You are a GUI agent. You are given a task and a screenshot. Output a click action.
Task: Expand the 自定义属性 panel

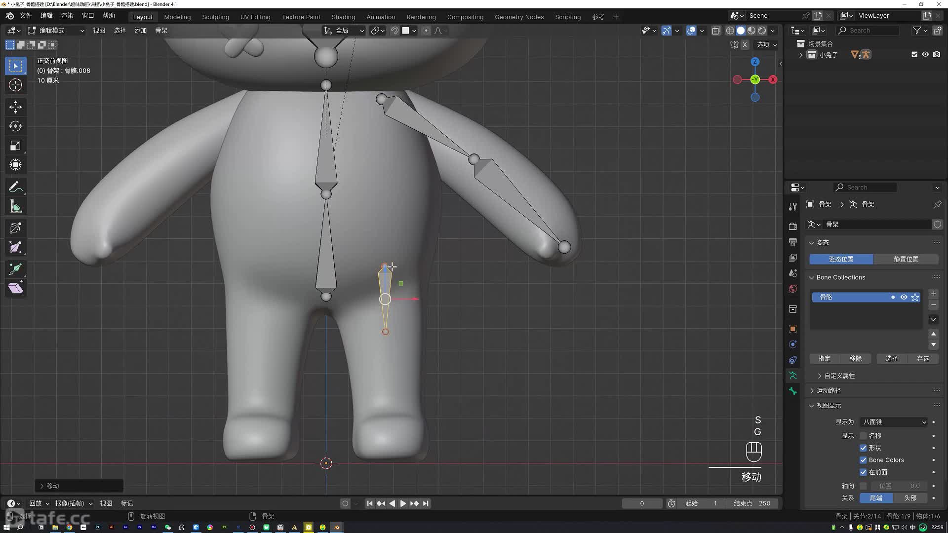820,376
